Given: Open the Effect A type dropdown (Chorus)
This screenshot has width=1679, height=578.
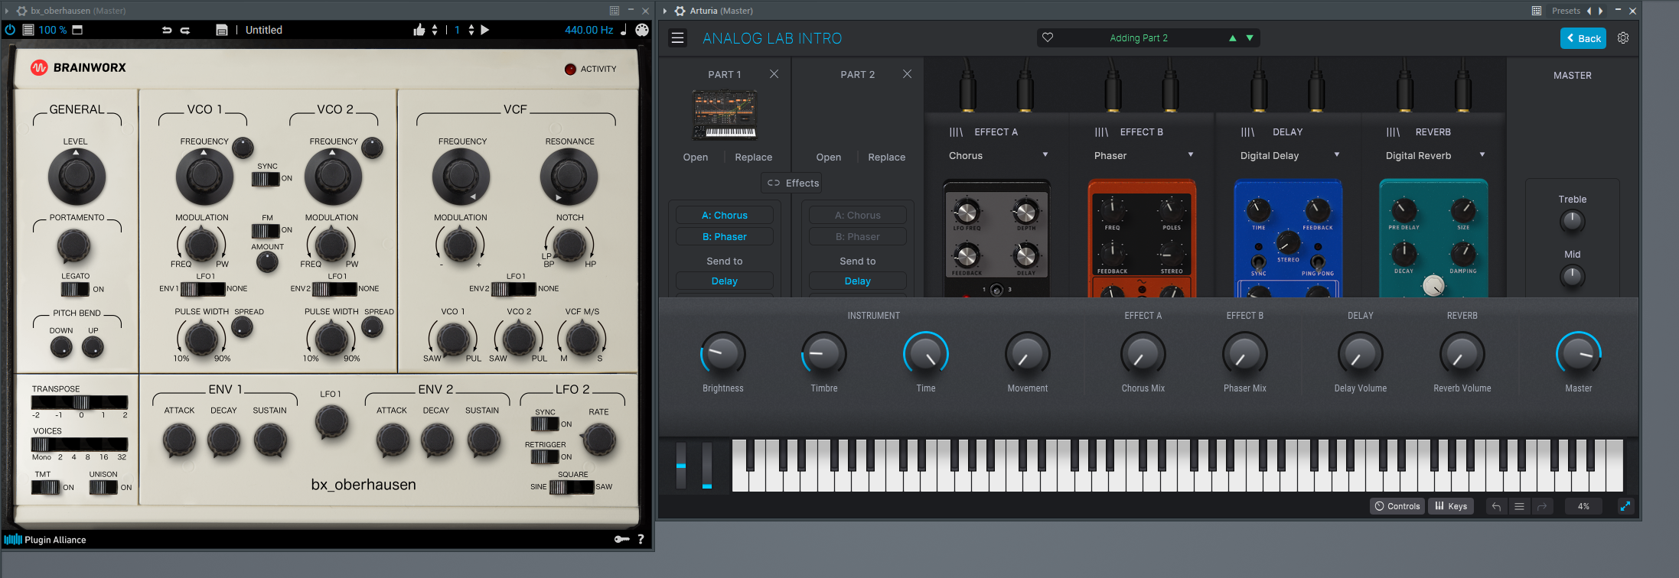Looking at the screenshot, I should (x=998, y=155).
